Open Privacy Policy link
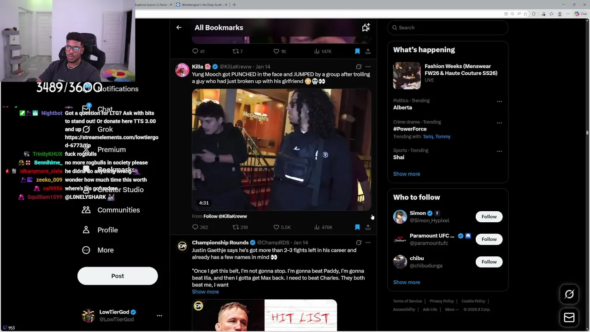This screenshot has width=590, height=332. [x=442, y=301]
